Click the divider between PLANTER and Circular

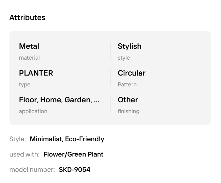click(110, 78)
